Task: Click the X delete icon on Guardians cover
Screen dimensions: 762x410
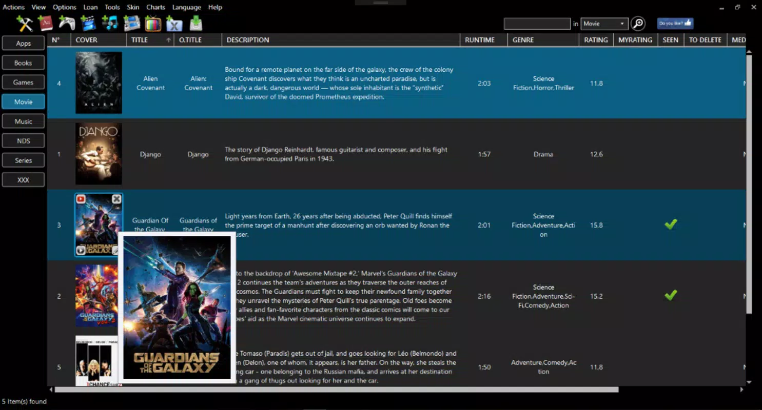Action: coord(116,199)
